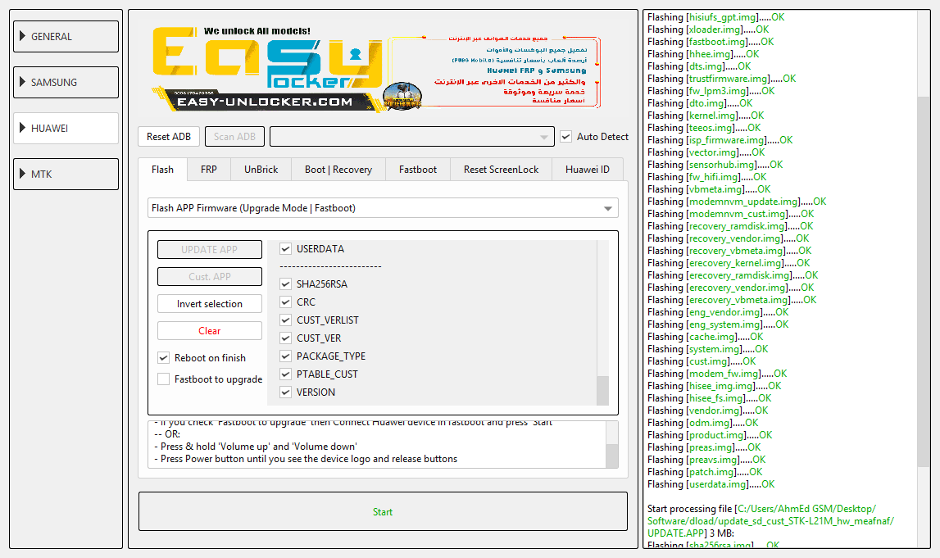Click the UPDATE.APP file path in log
The width and height of the screenshot is (940, 558).
770,521
